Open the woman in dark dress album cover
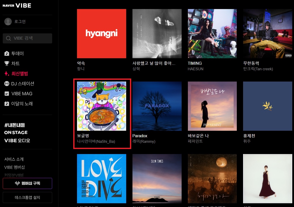The width and height of the screenshot is (294, 207). [x=268, y=179]
